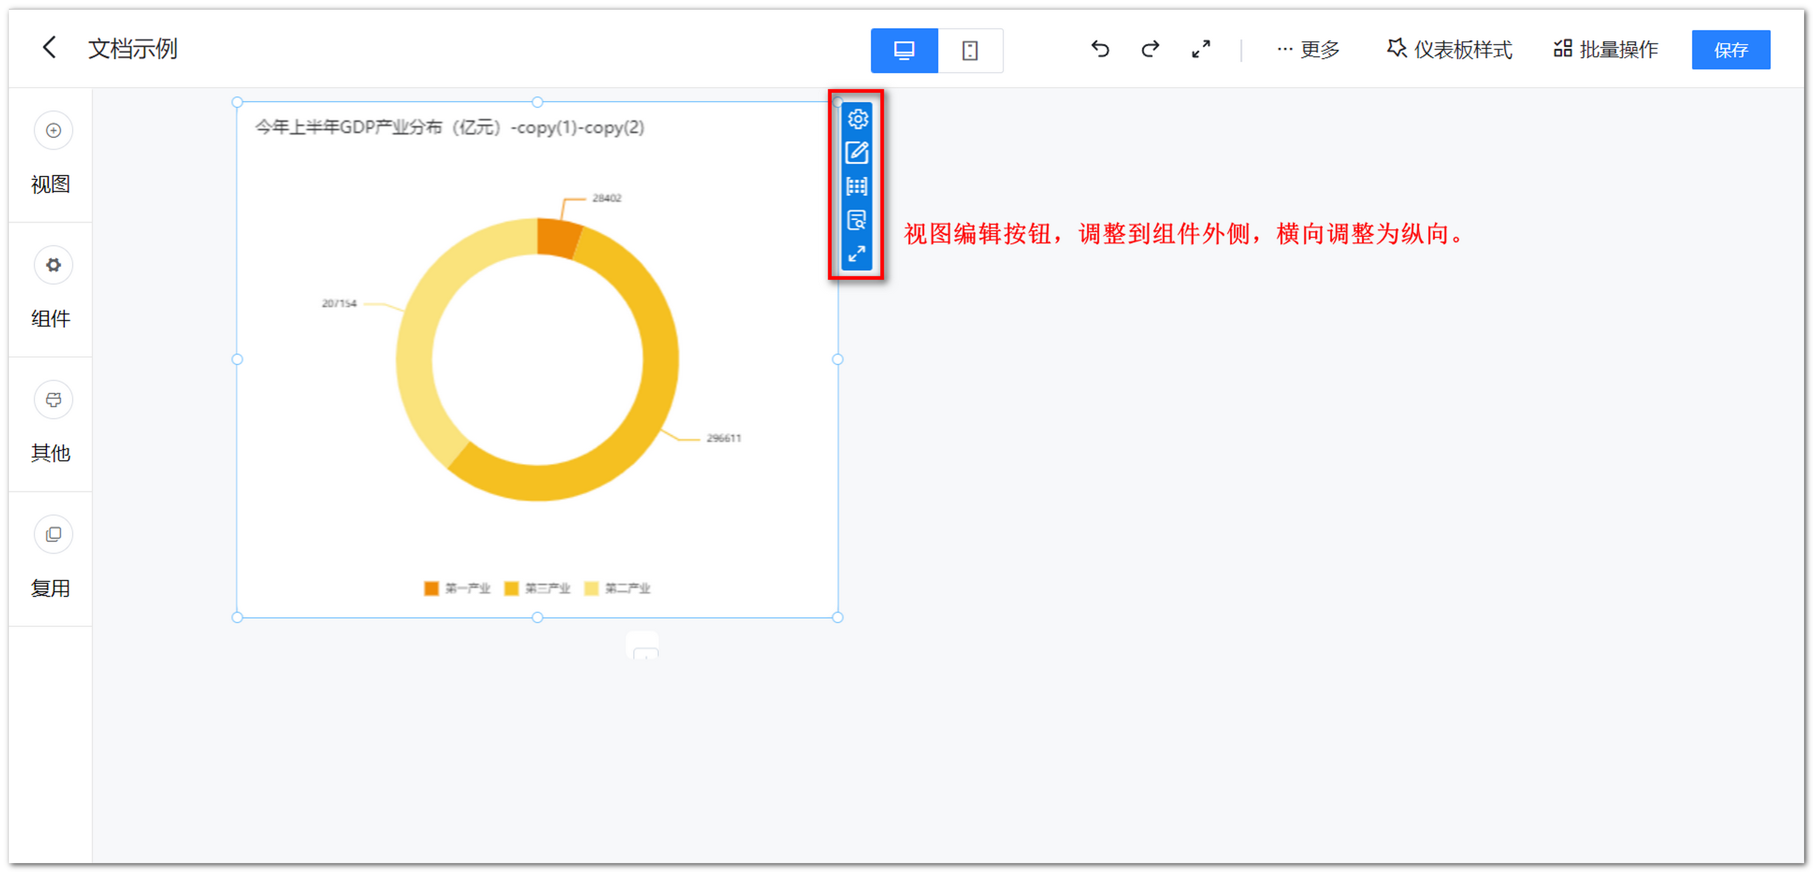Toggle 第二产业 legend item
The width and height of the screenshot is (1813, 872).
[617, 588]
